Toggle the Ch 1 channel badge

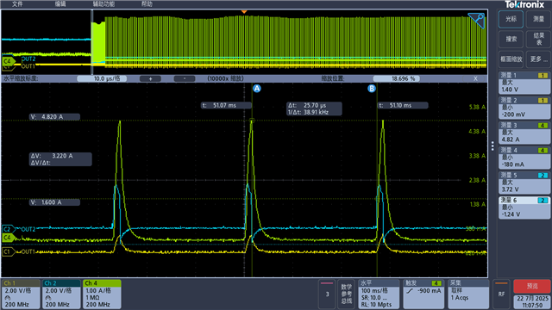(x=21, y=294)
